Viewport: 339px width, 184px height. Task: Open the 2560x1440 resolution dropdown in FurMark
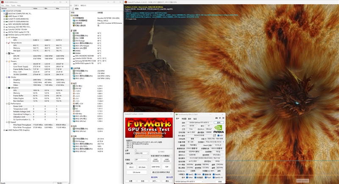click(142, 153)
